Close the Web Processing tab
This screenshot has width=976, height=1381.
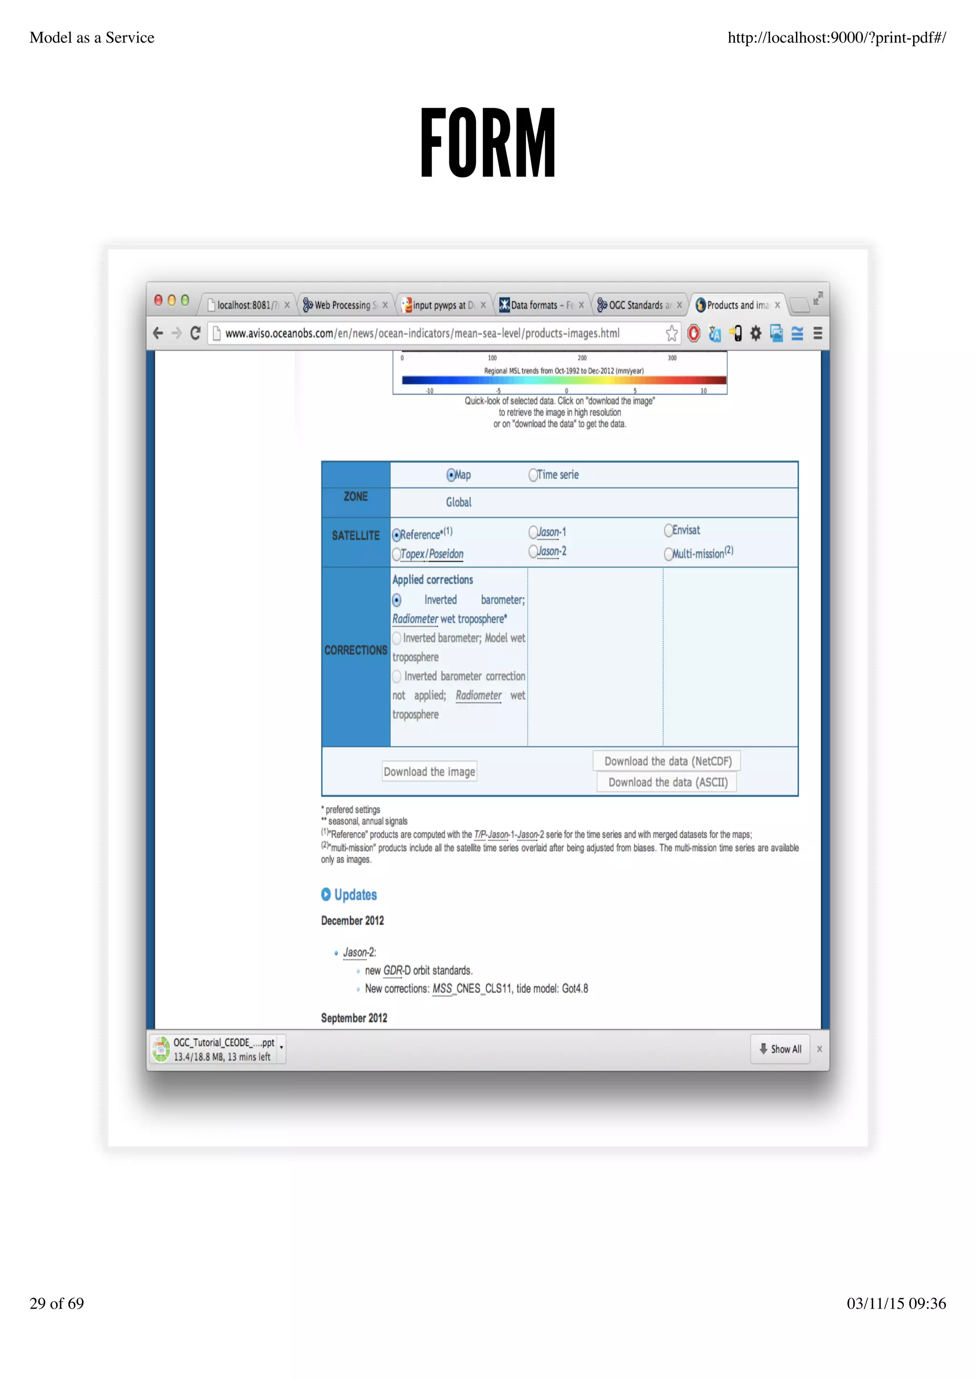[385, 305]
